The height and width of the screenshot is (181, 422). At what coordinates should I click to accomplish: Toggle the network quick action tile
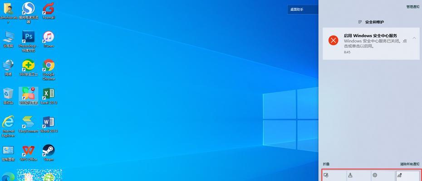(408, 176)
